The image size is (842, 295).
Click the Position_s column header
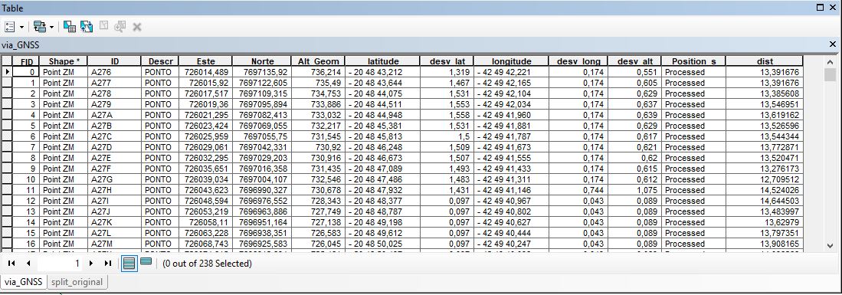(x=693, y=61)
